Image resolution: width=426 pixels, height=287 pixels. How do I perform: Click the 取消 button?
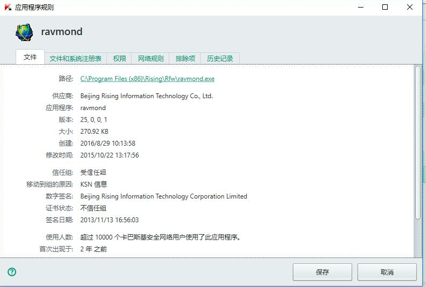[x=387, y=272]
